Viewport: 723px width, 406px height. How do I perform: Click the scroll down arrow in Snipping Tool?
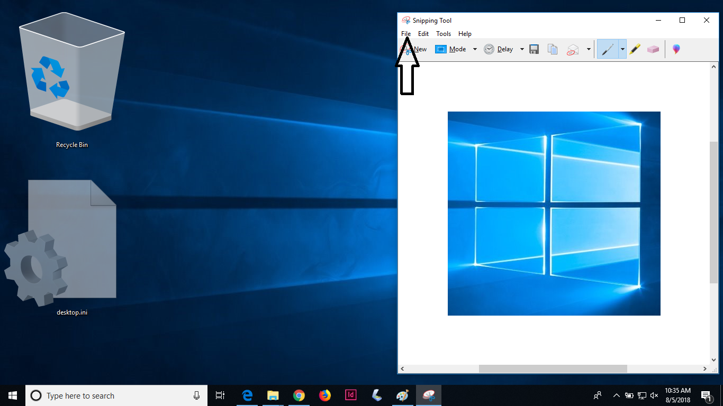coord(713,359)
